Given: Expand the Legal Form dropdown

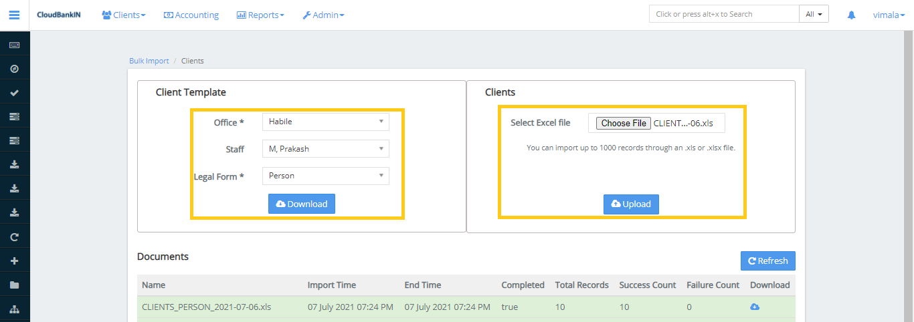Looking at the screenshot, I should click(325, 176).
